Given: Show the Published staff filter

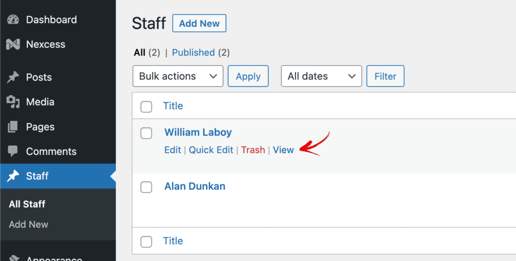Looking at the screenshot, I should click(x=193, y=52).
